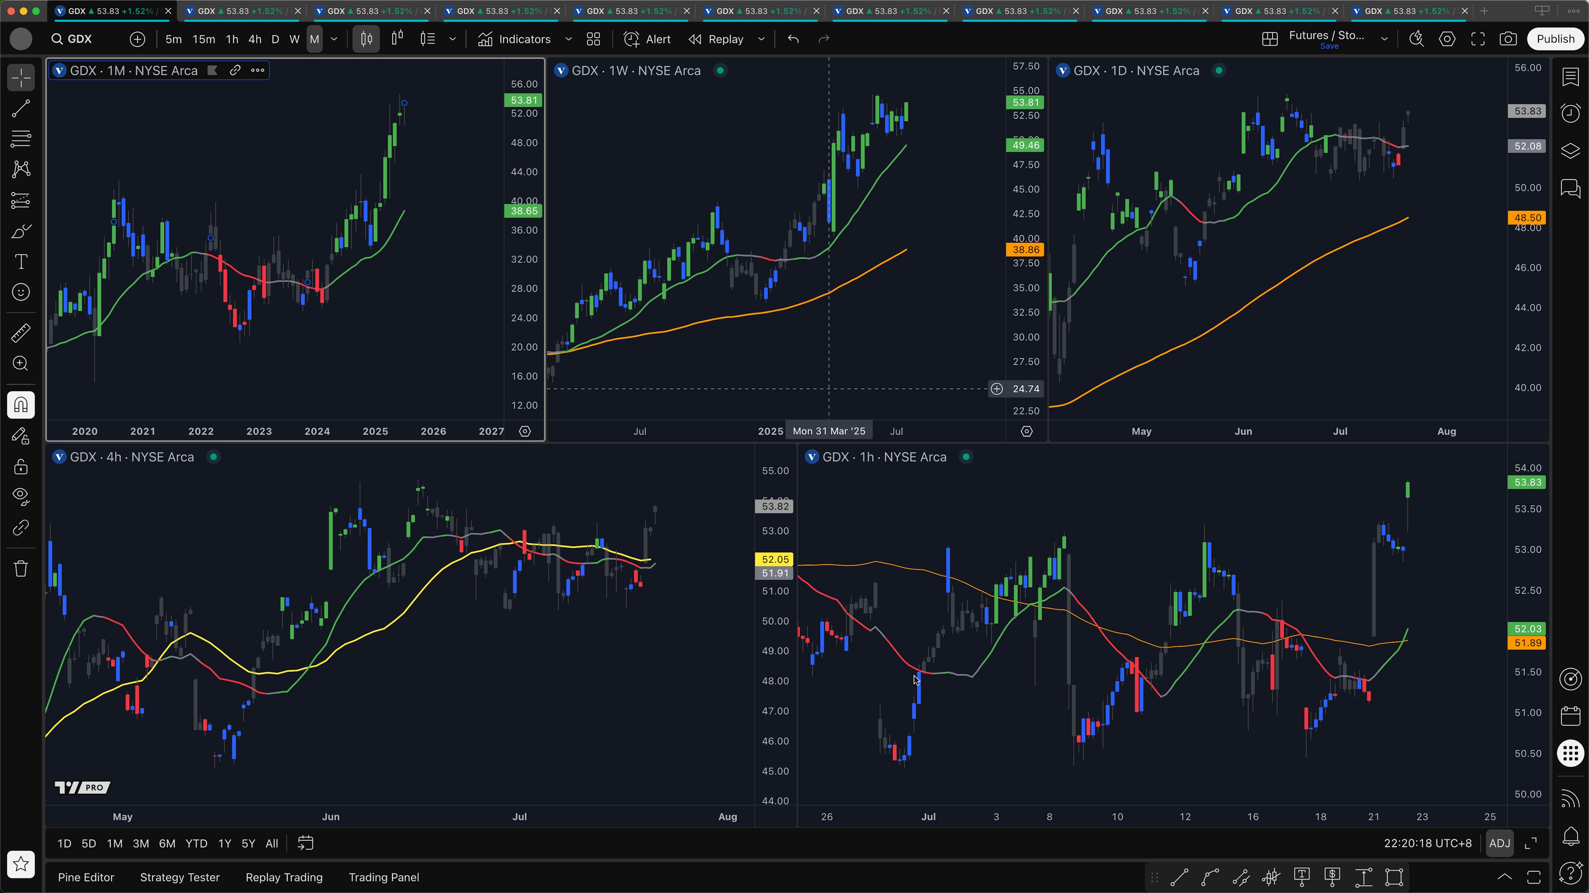Create an Alert
This screenshot has height=893, width=1589.
click(646, 39)
